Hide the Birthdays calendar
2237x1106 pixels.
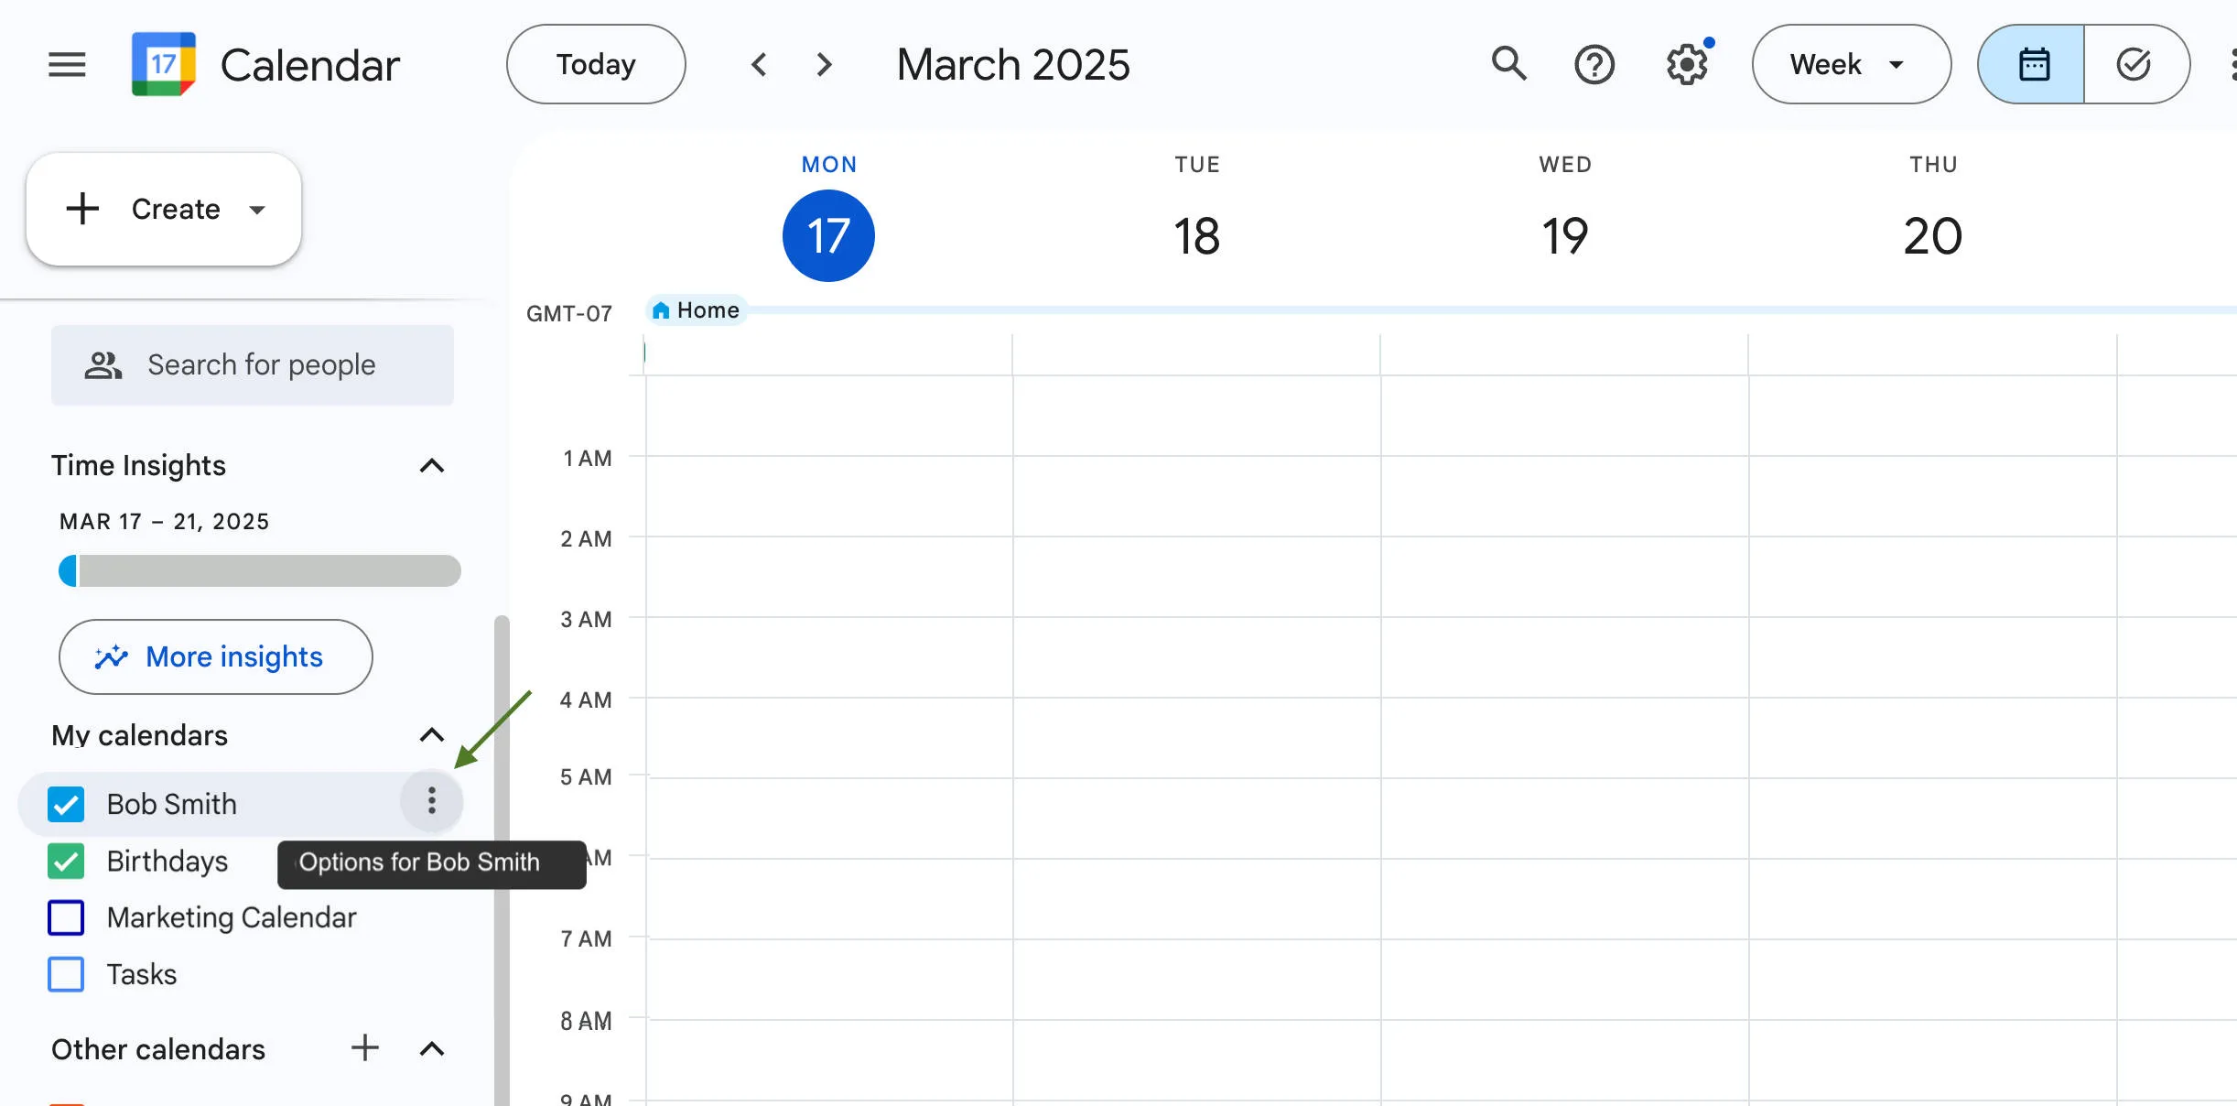[x=65, y=862]
